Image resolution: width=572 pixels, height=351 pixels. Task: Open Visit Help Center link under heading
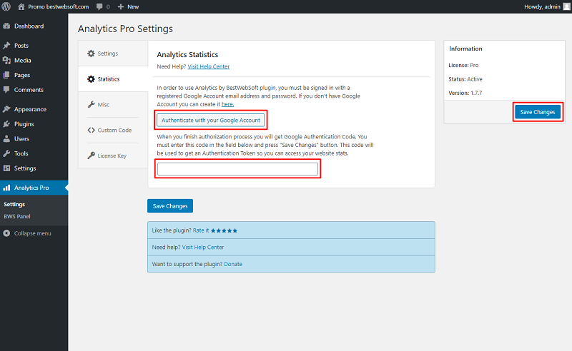click(208, 66)
